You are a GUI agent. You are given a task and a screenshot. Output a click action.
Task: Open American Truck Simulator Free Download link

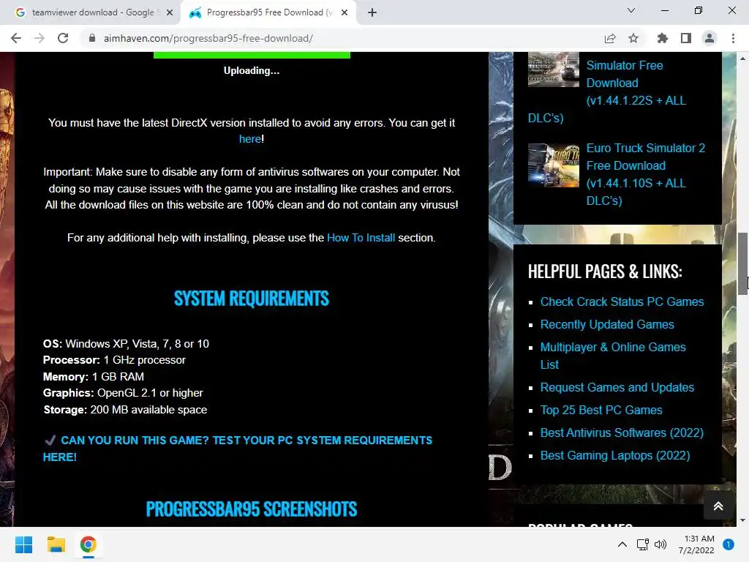tap(625, 83)
